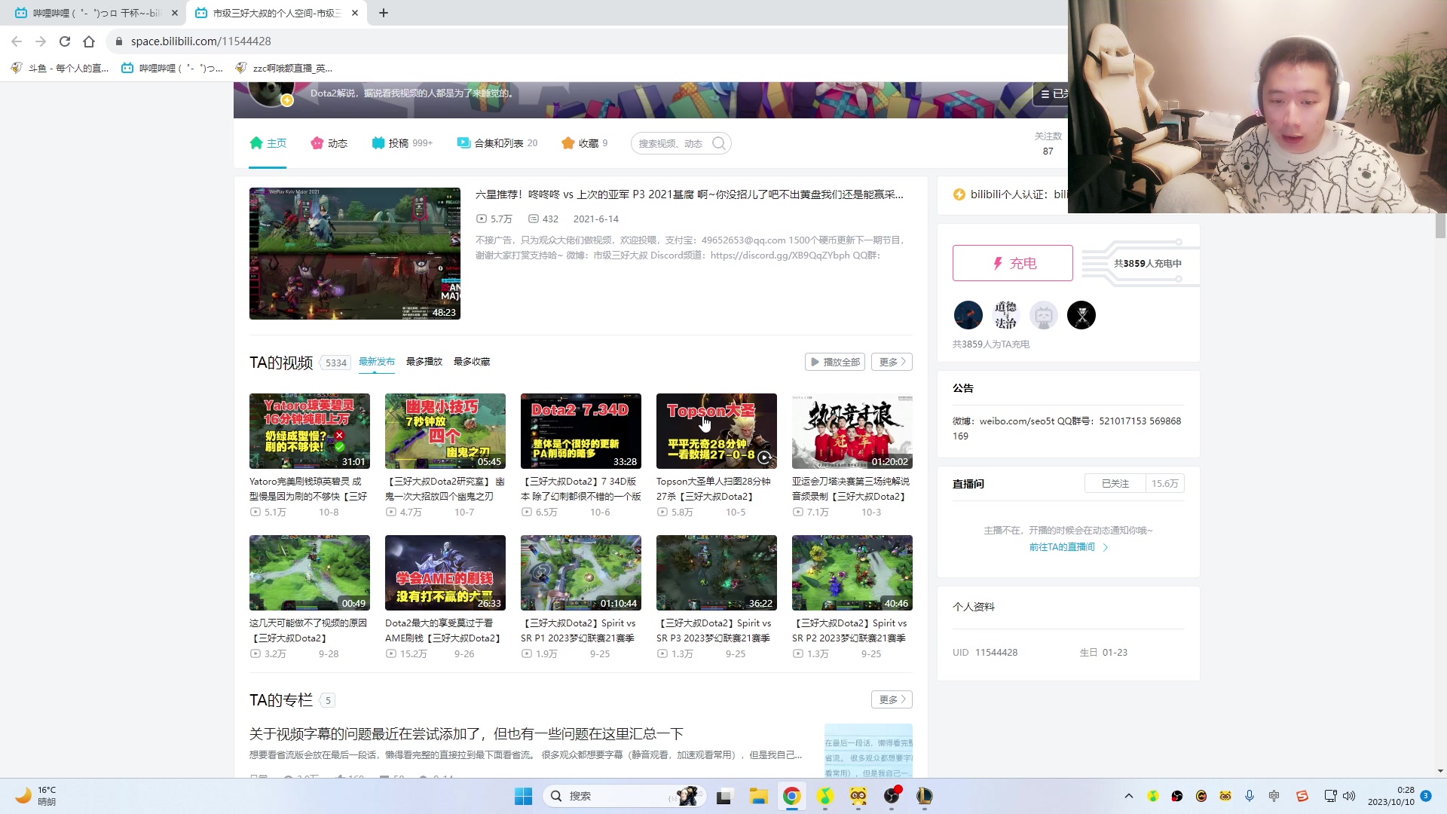Open the 中 input method indicator
Image resolution: width=1447 pixels, height=814 pixels.
coord(1274,796)
